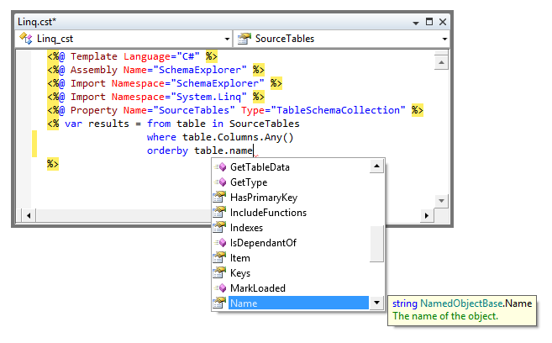Select IsDependantOf from the autocomplete popup
This screenshot has width=552, height=343.
point(263,243)
